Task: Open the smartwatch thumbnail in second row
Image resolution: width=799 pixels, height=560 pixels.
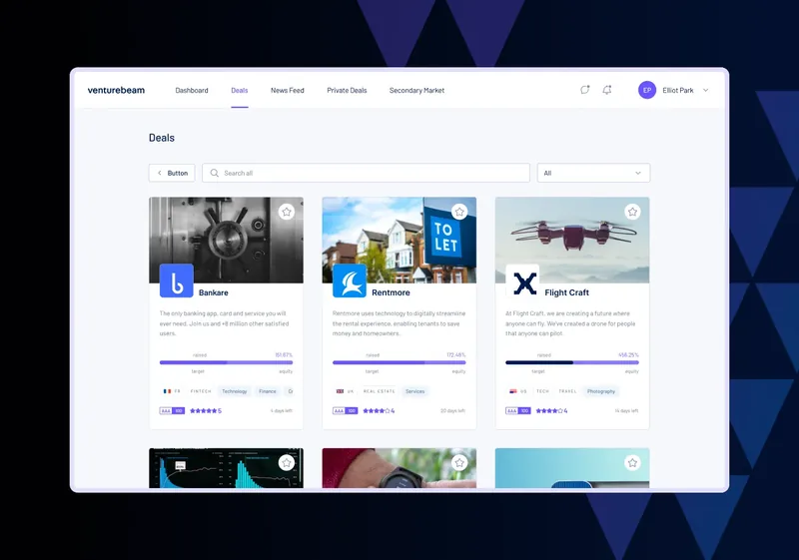Action: pyautogui.click(x=399, y=468)
